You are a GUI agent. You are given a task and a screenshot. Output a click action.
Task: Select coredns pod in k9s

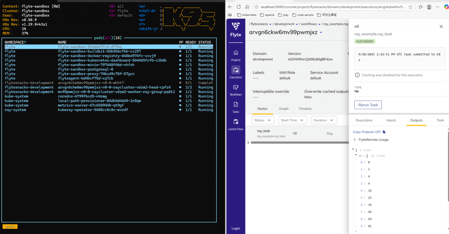tap(109, 96)
